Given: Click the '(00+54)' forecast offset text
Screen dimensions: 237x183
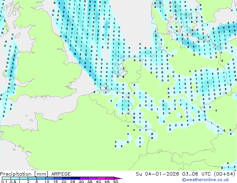Looking at the screenshot, I should 224,174.
